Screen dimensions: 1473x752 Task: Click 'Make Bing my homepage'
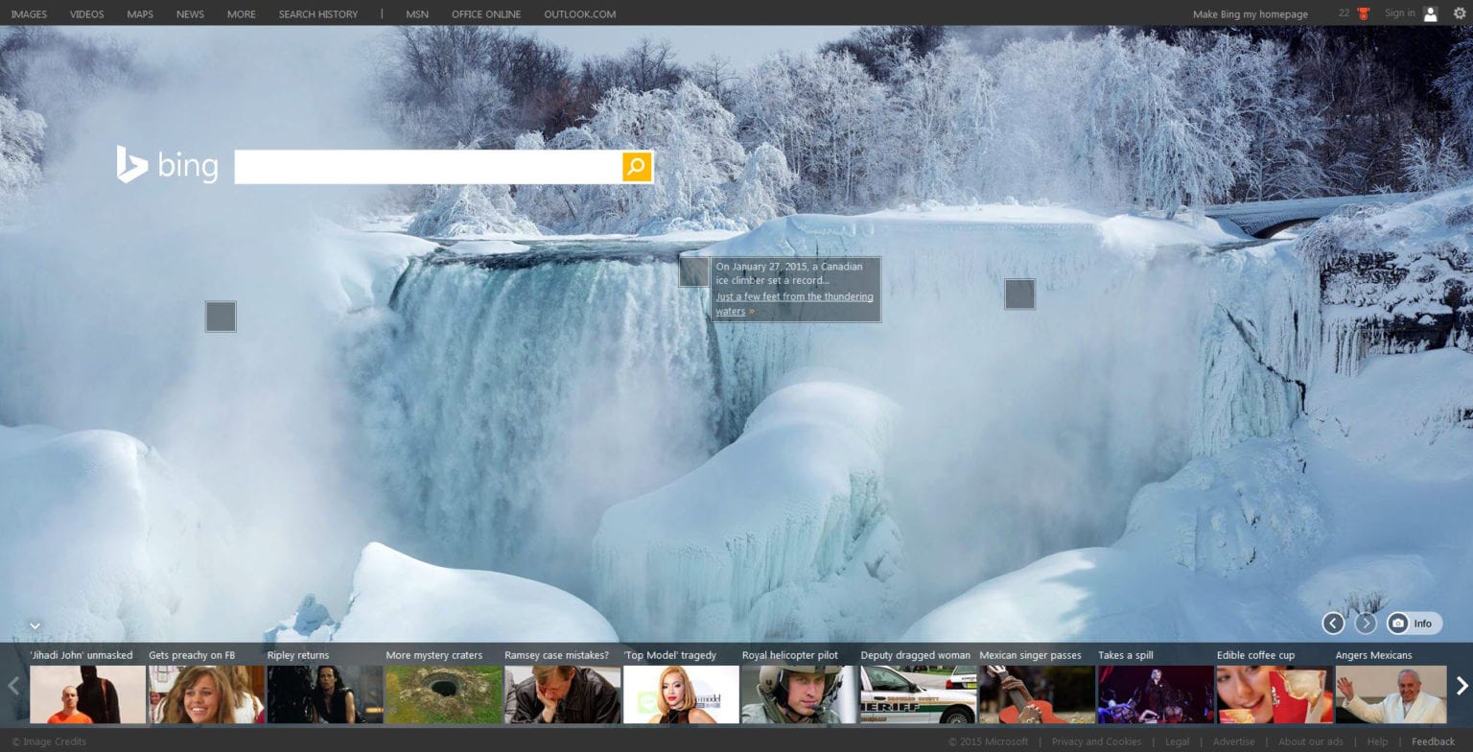click(1249, 13)
